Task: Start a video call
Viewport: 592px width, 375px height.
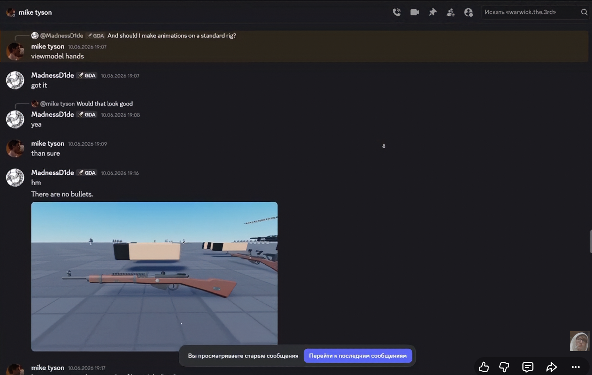Action: point(414,12)
